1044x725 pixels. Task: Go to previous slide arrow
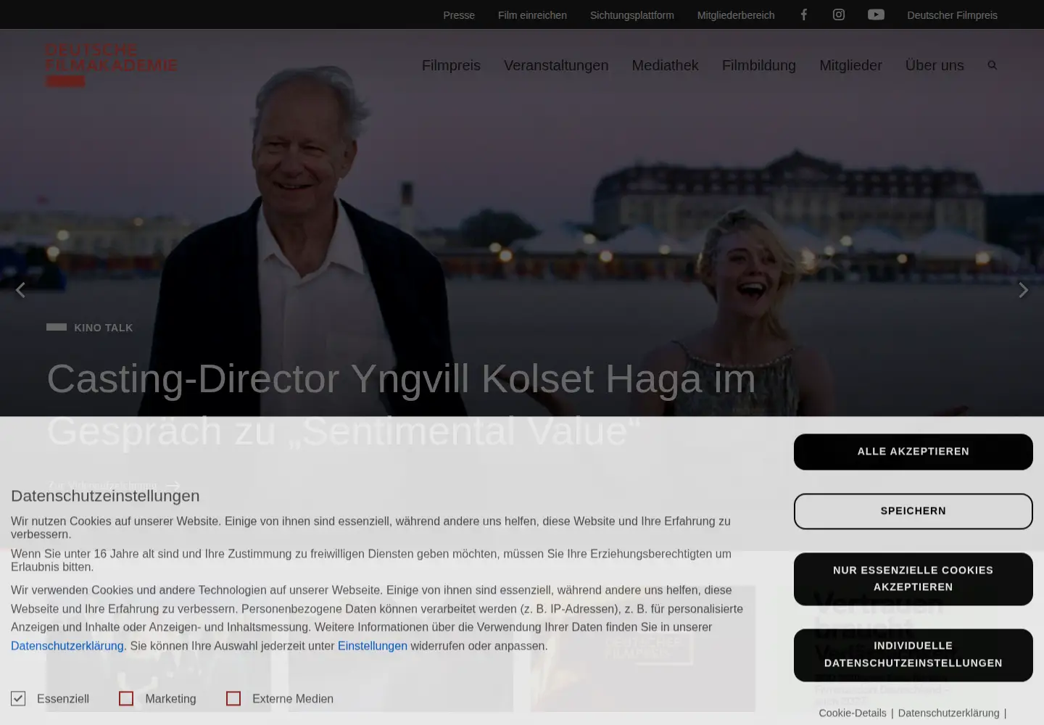click(x=20, y=290)
